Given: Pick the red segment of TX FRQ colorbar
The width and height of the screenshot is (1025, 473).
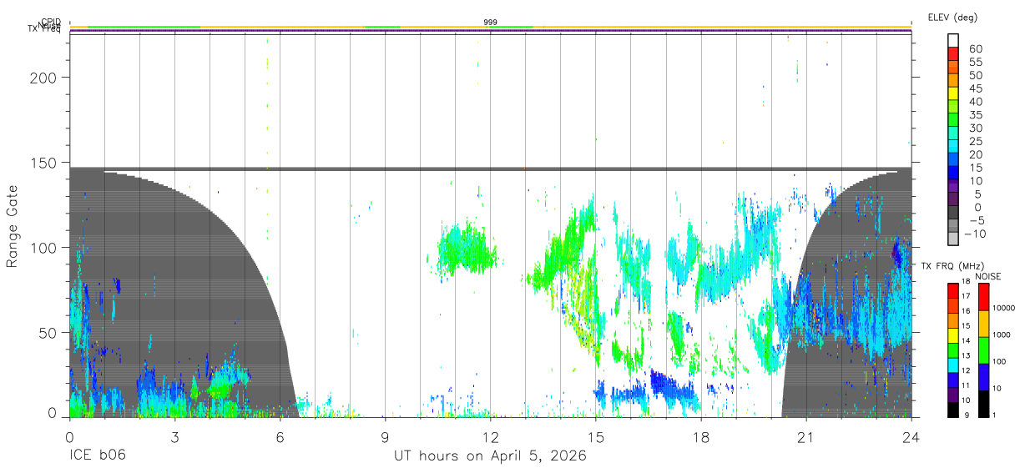Looking at the screenshot, I should pos(953,291).
